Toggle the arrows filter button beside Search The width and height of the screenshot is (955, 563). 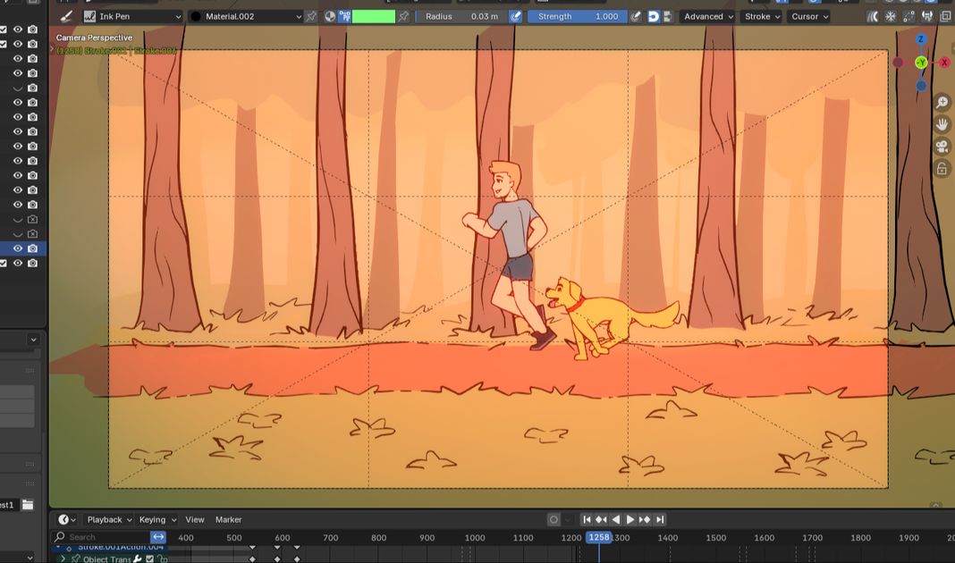click(158, 537)
